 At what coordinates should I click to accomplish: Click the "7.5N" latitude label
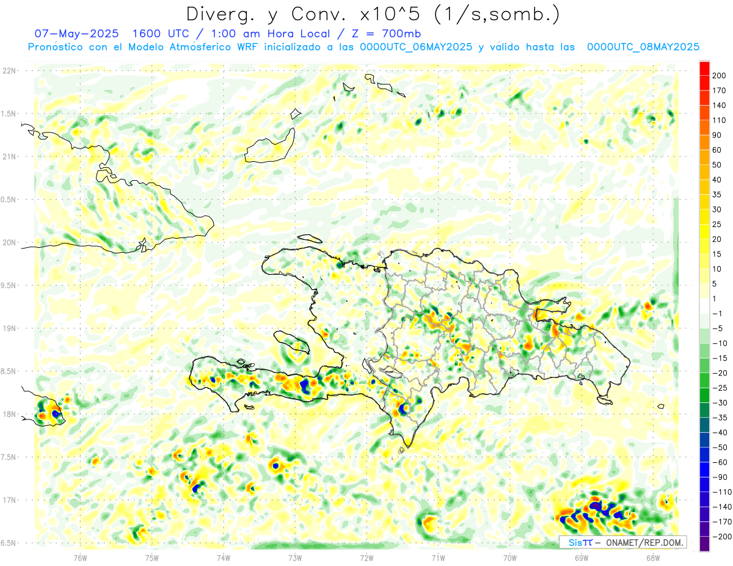tap(9, 457)
